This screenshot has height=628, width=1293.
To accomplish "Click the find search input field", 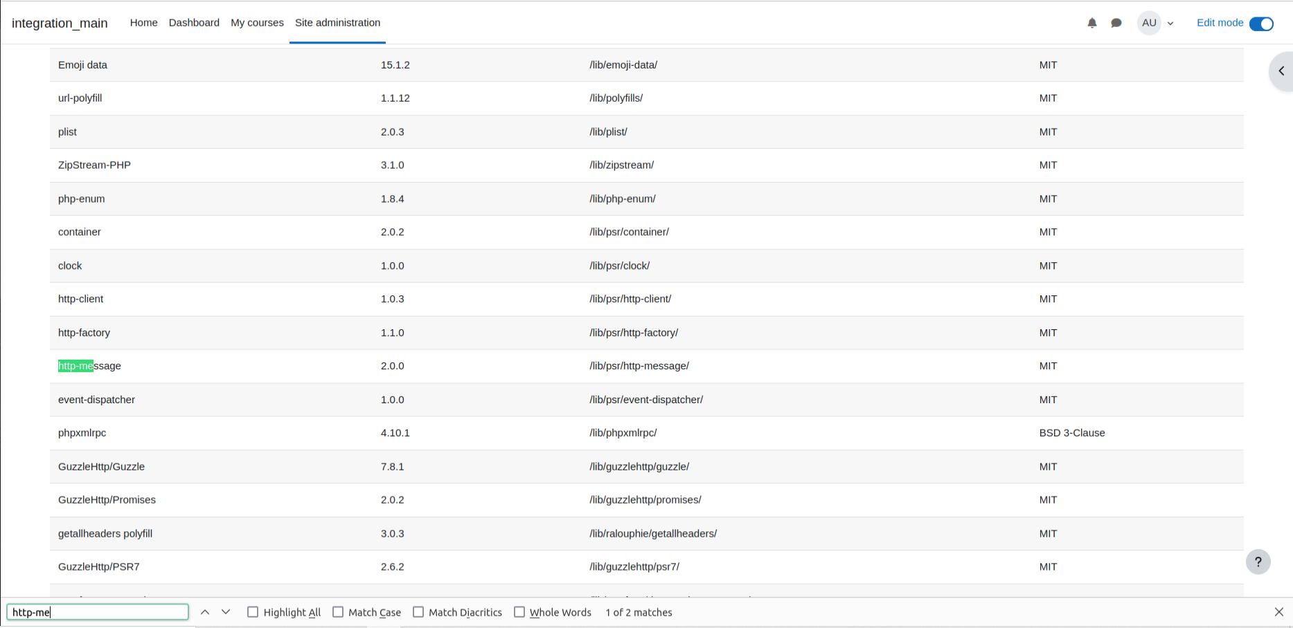I will [98, 612].
